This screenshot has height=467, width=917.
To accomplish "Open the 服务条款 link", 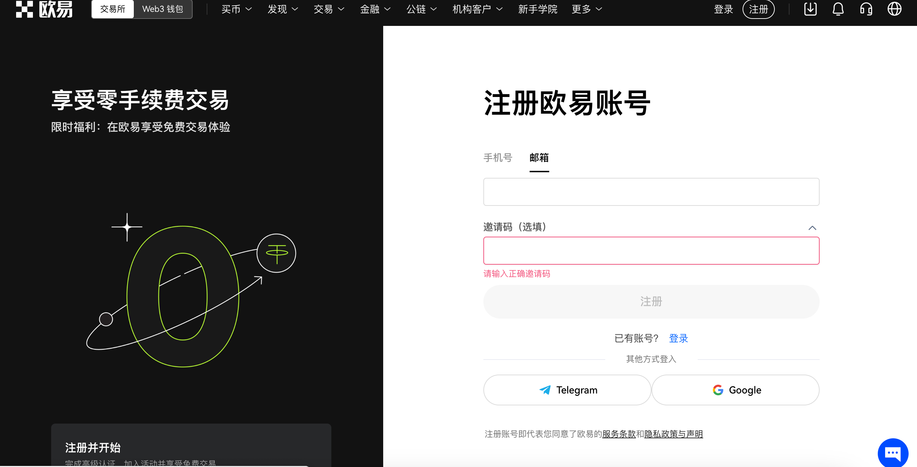I will (618, 434).
